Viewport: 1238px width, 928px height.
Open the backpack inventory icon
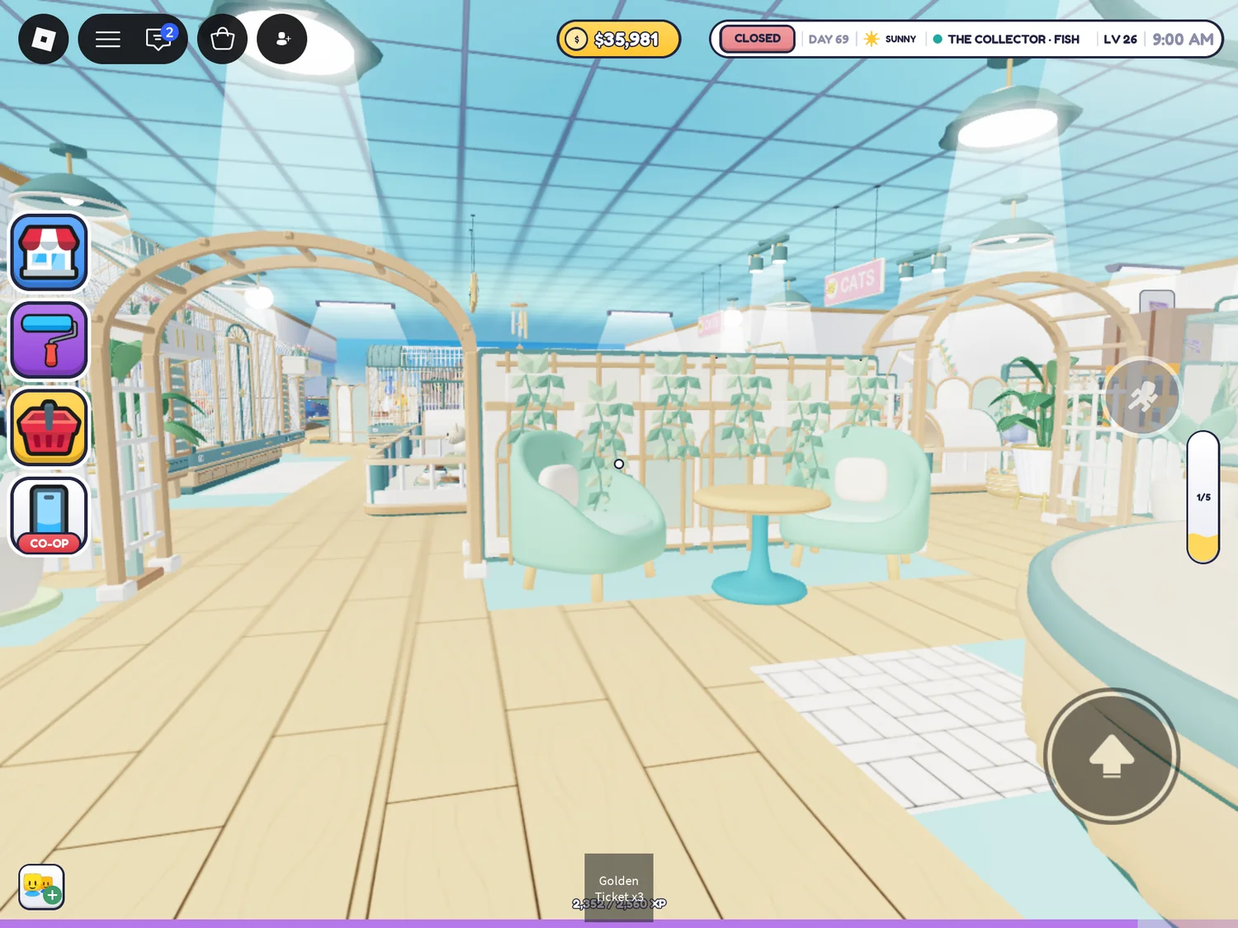[x=222, y=39]
